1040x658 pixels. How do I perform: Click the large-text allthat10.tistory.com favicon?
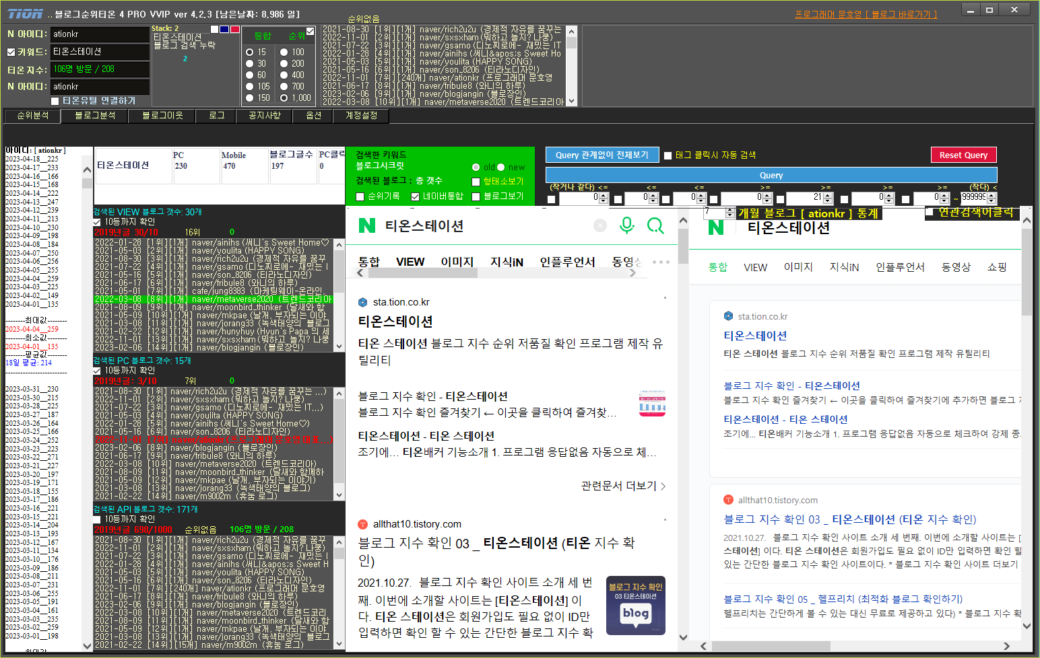coord(362,524)
